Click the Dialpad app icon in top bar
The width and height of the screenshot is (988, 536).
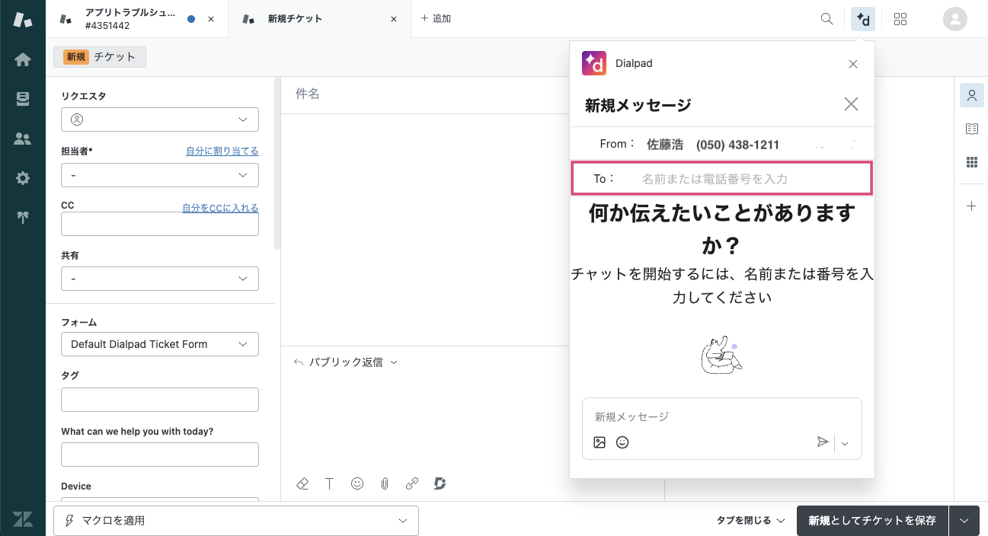coord(863,19)
